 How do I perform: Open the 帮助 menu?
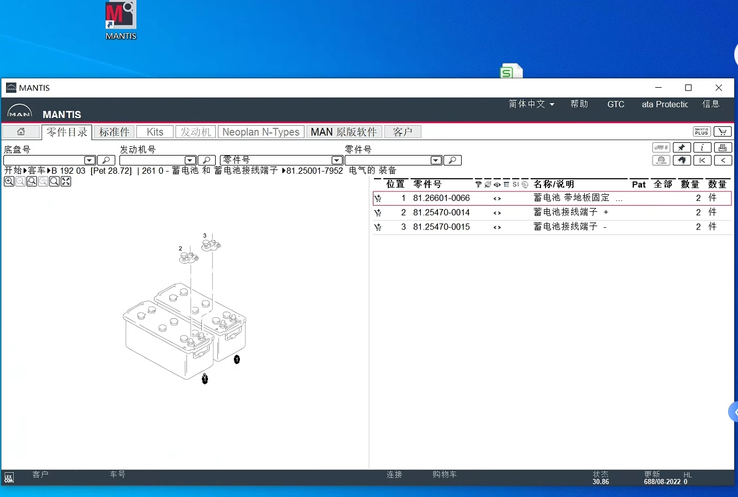[579, 104]
